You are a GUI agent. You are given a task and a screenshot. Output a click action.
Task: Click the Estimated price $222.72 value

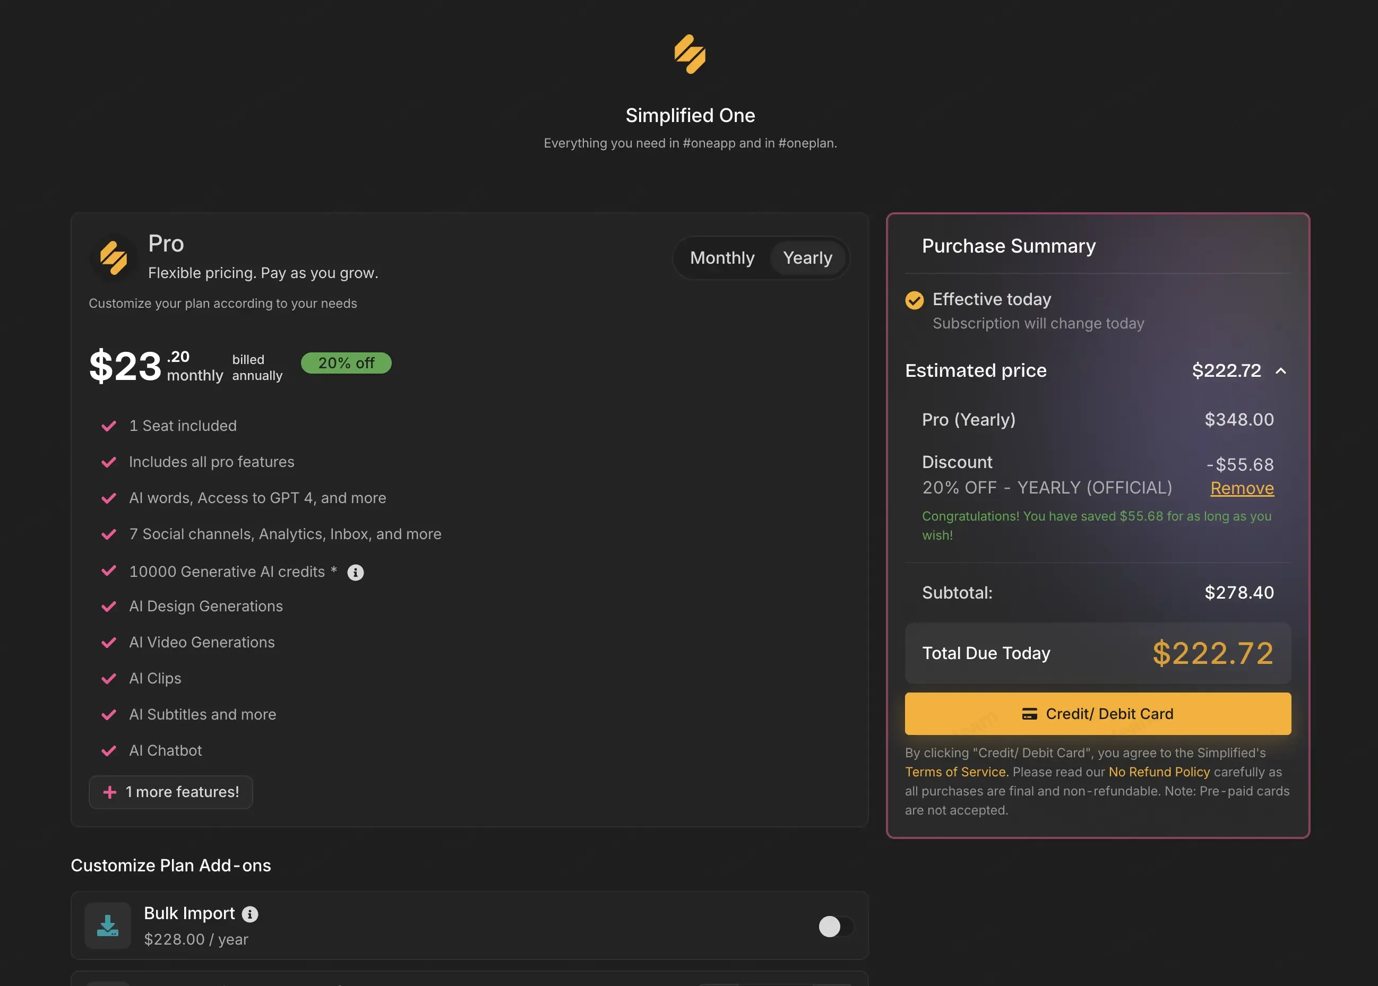pos(1226,370)
